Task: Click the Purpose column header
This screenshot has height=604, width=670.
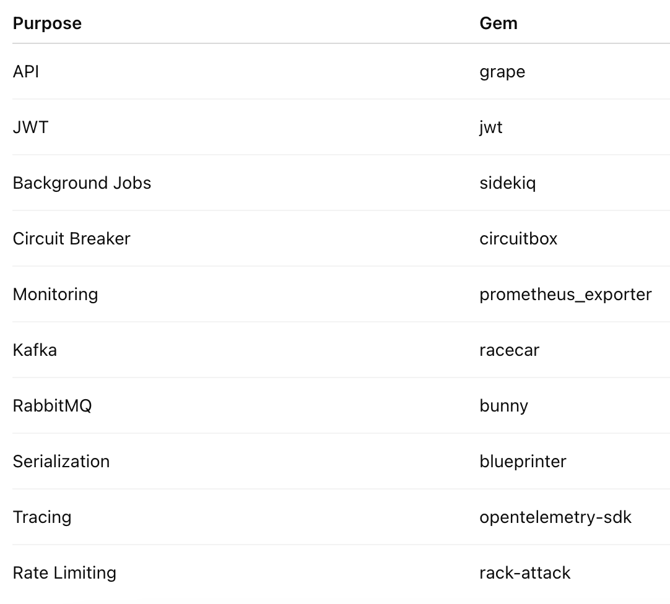Action: point(47,24)
